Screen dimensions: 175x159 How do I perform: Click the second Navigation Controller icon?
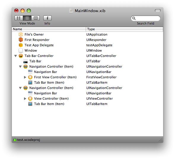click(x=26, y=88)
